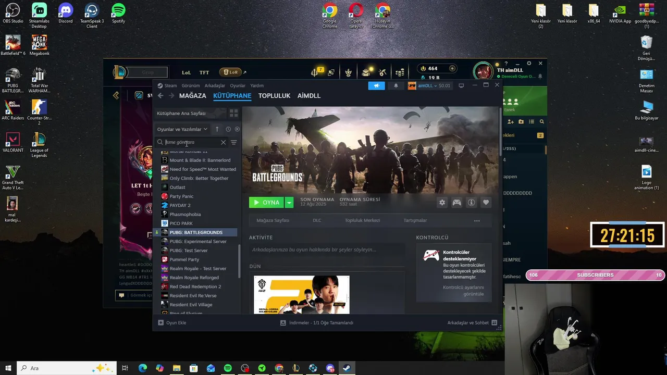Open advanced filter options icon
The image size is (667, 375).
233,142
